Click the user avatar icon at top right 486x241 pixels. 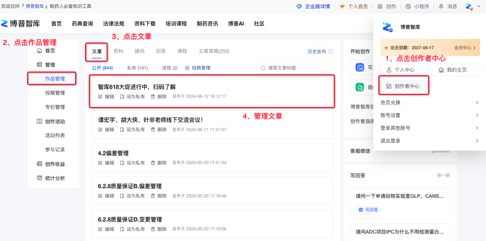(469, 6)
